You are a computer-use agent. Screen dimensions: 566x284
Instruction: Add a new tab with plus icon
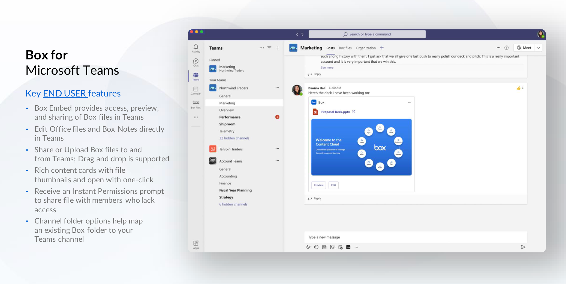click(382, 48)
